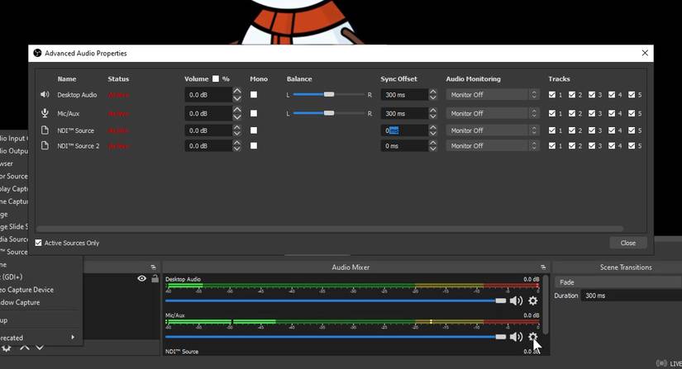Click the NDI Source 2 document icon
The width and height of the screenshot is (682, 369).
[x=45, y=146]
